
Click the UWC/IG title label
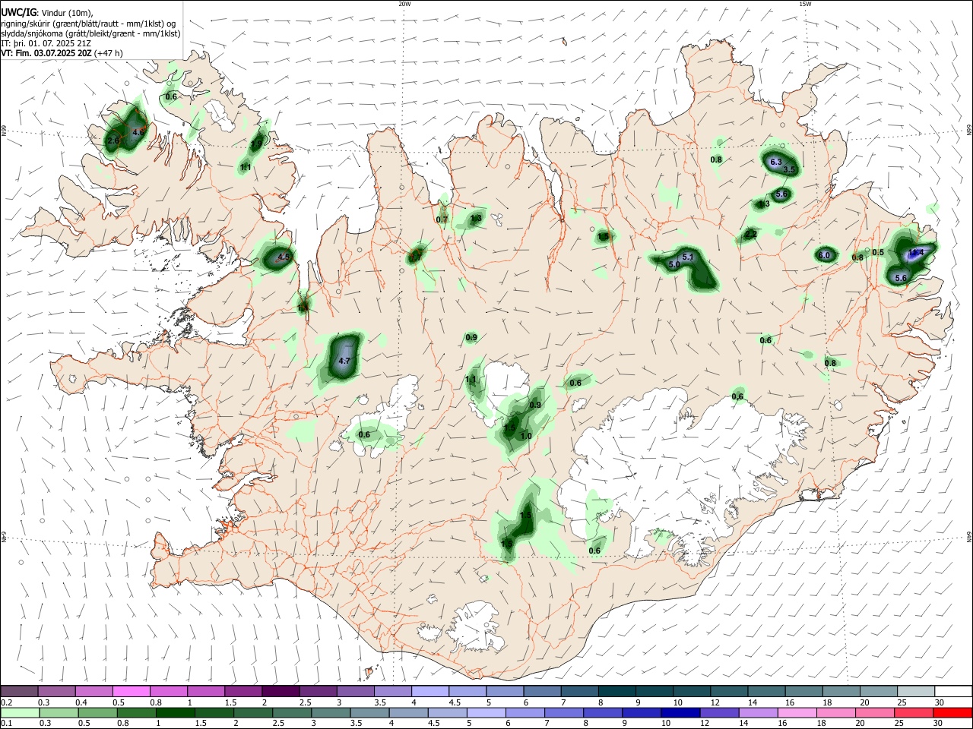[x=18, y=13]
